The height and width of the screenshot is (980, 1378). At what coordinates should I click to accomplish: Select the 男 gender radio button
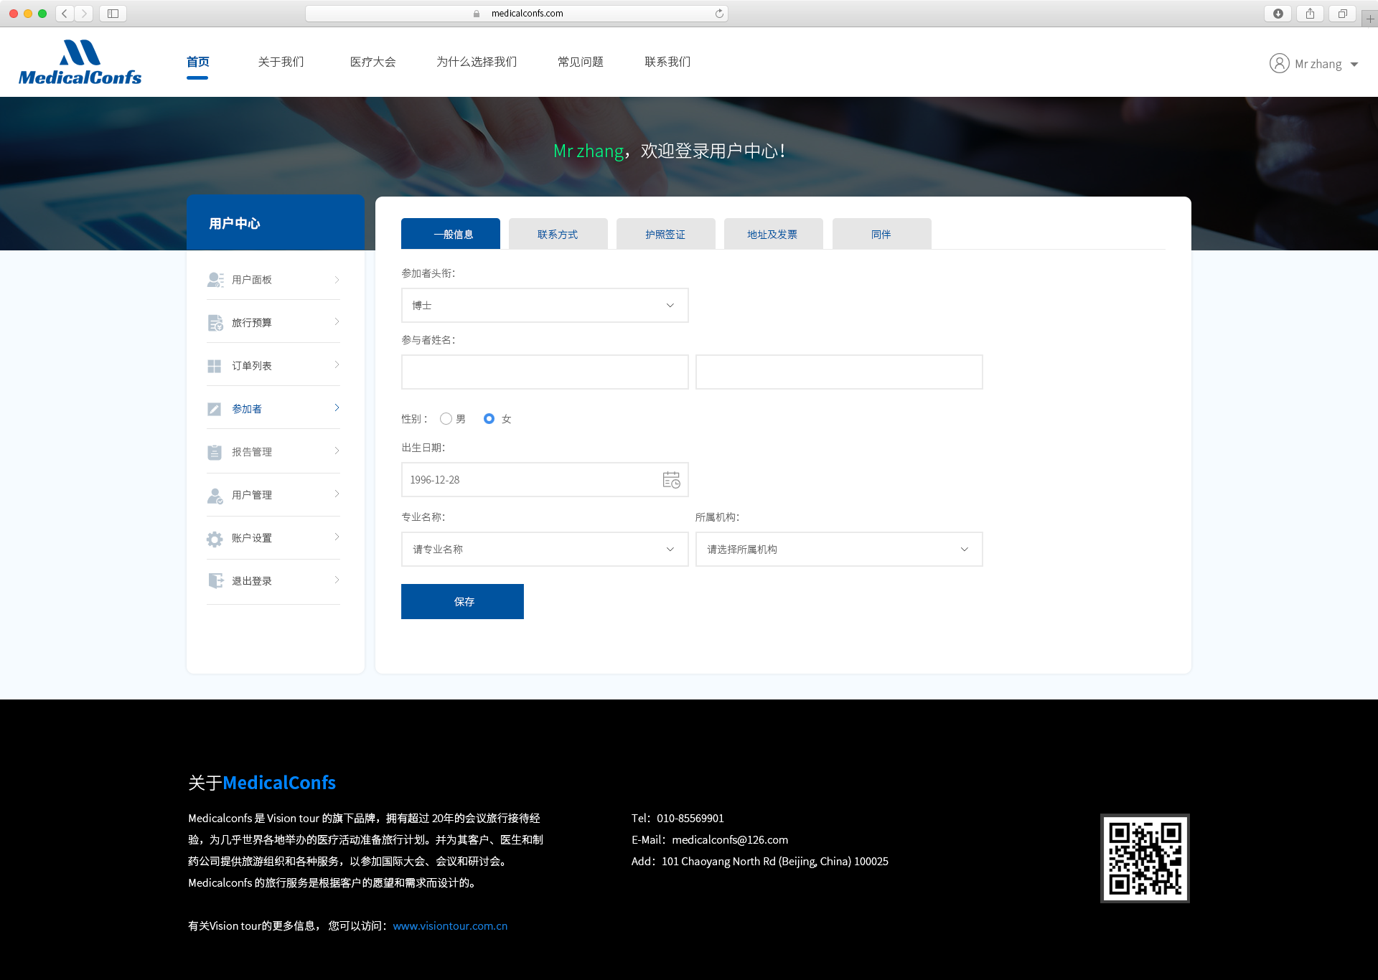pos(446,418)
